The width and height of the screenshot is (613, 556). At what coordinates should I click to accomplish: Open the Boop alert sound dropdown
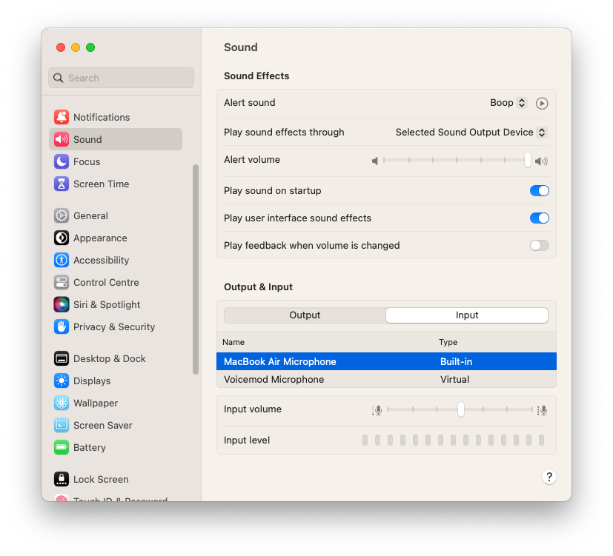[508, 103]
